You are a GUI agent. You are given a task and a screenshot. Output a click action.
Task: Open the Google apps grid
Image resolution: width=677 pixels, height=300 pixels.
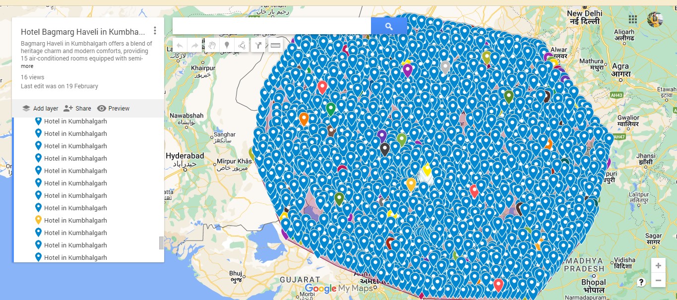coord(633,19)
